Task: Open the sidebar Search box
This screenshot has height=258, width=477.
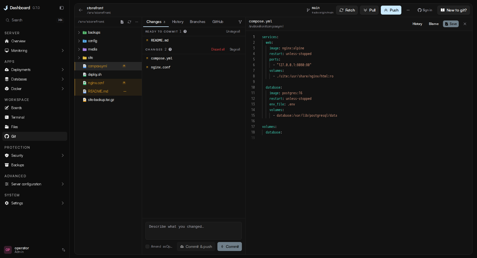Action: pyautogui.click(x=35, y=20)
